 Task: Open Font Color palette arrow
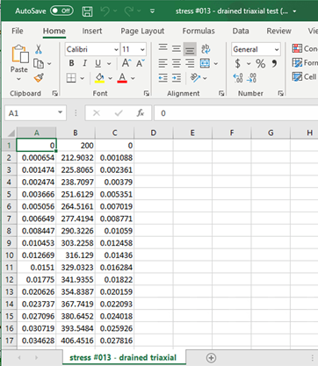click(x=133, y=78)
